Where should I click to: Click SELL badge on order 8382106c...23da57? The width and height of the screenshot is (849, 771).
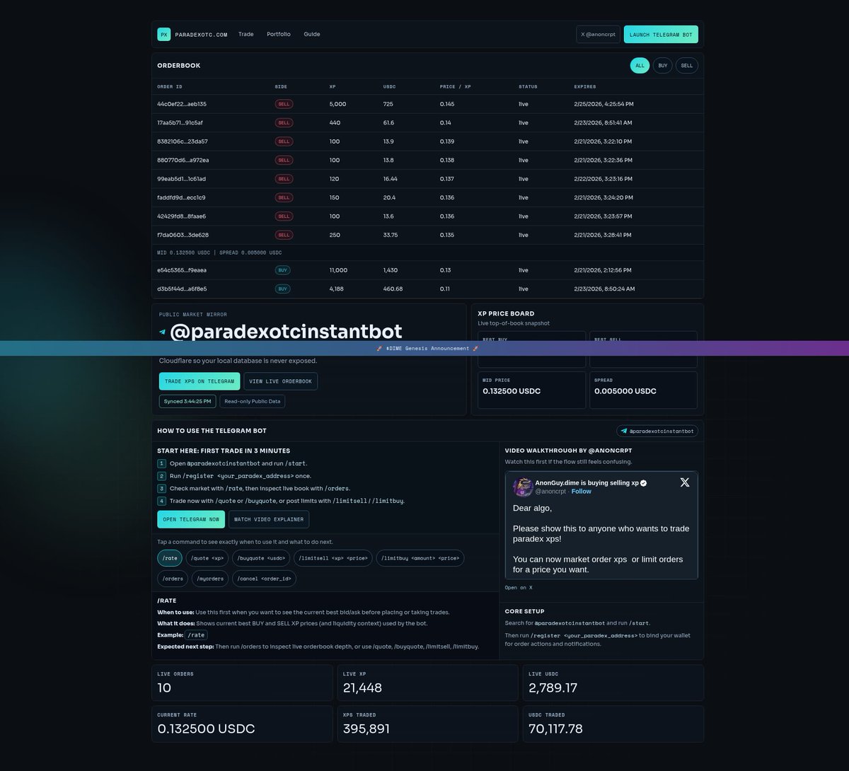click(284, 141)
